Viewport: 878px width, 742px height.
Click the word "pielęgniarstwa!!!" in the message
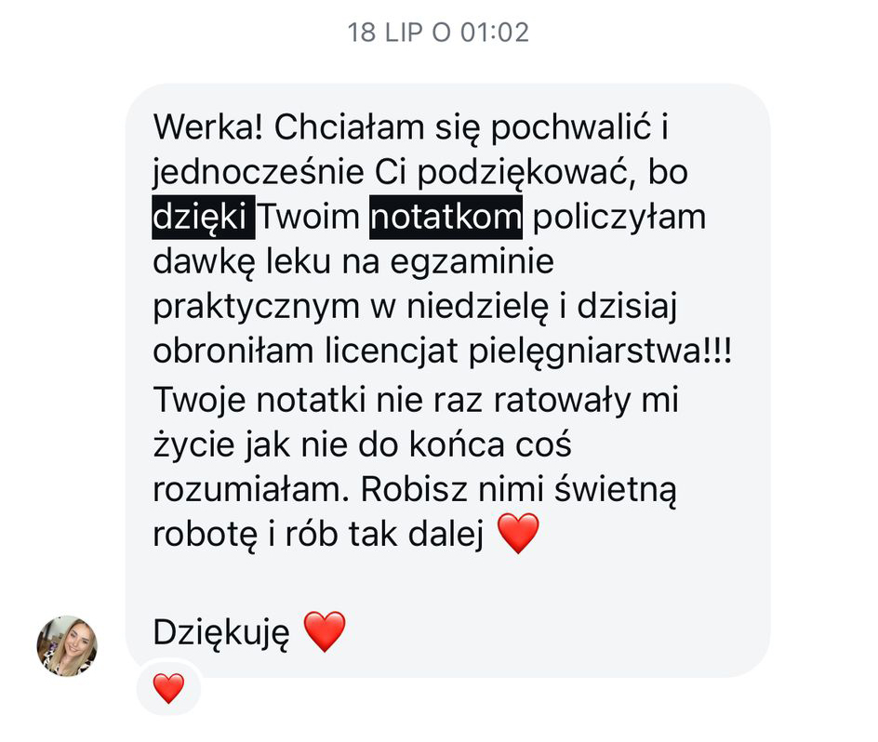click(600, 351)
